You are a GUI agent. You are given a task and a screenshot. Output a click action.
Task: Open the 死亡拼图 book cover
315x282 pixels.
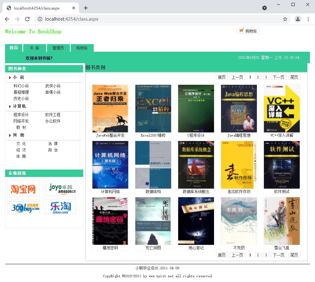[x=153, y=221]
